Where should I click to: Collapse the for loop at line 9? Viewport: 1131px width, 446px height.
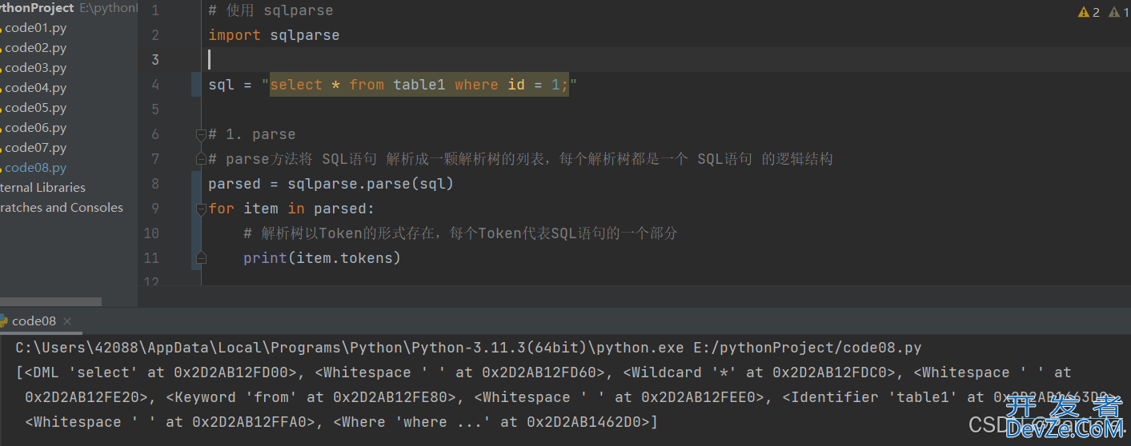(x=201, y=209)
